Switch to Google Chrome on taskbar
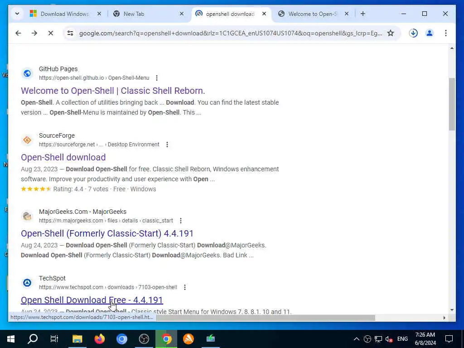Viewport: 464px width, 348px height. [166, 339]
